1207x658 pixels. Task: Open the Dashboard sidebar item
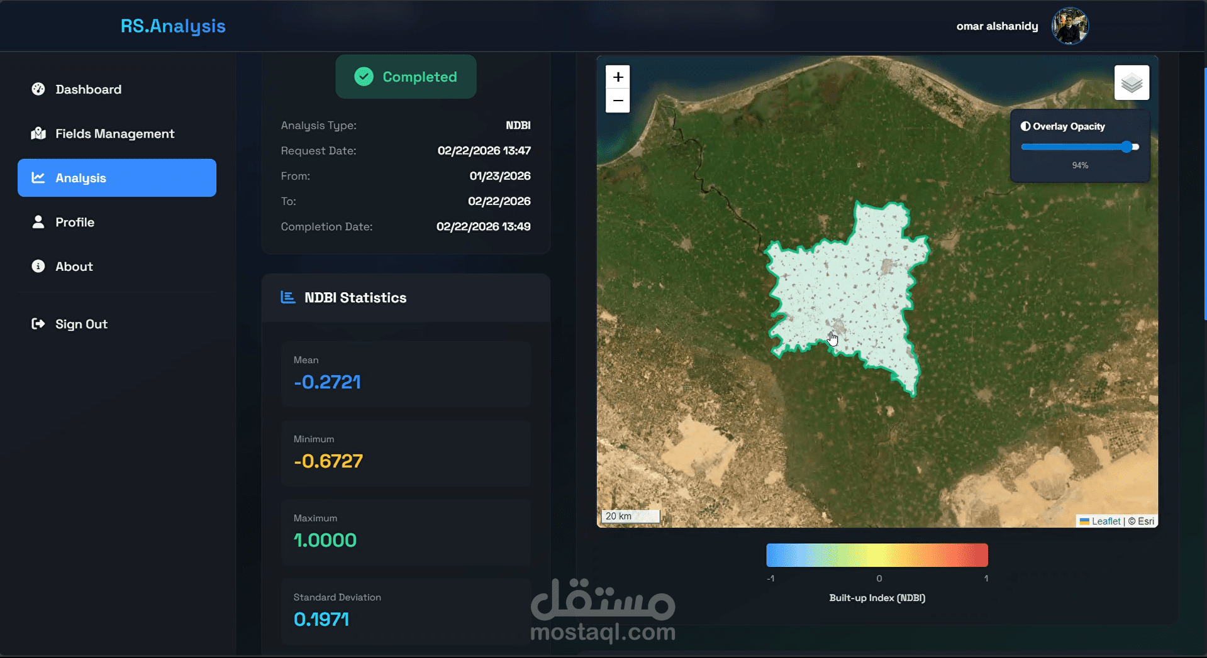pyautogui.click(x=117, y=89)
